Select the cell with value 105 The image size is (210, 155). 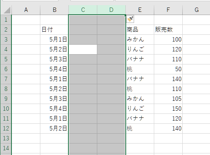pos(168,99)
